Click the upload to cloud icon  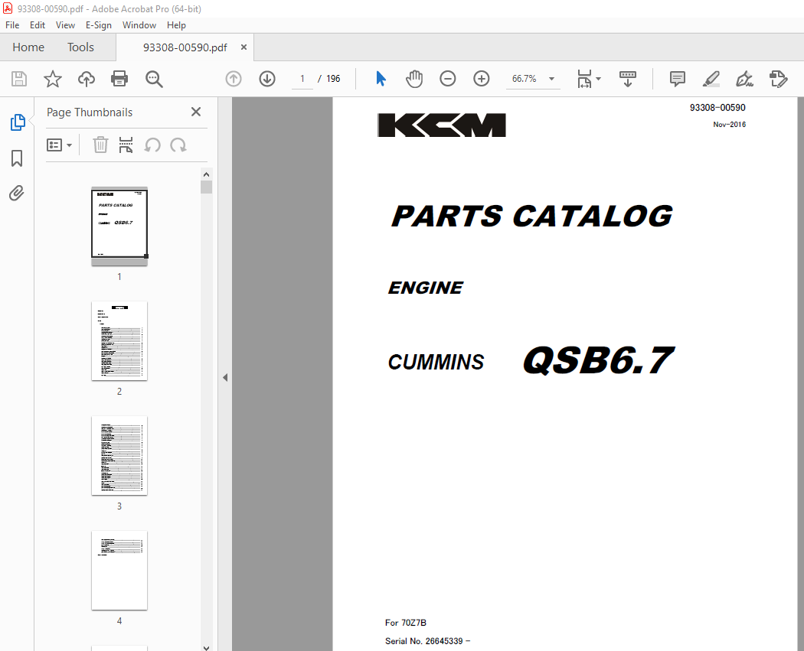point(86,79)
